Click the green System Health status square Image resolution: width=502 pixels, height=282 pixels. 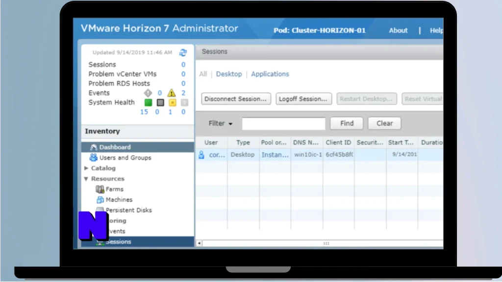pos(148,102)
